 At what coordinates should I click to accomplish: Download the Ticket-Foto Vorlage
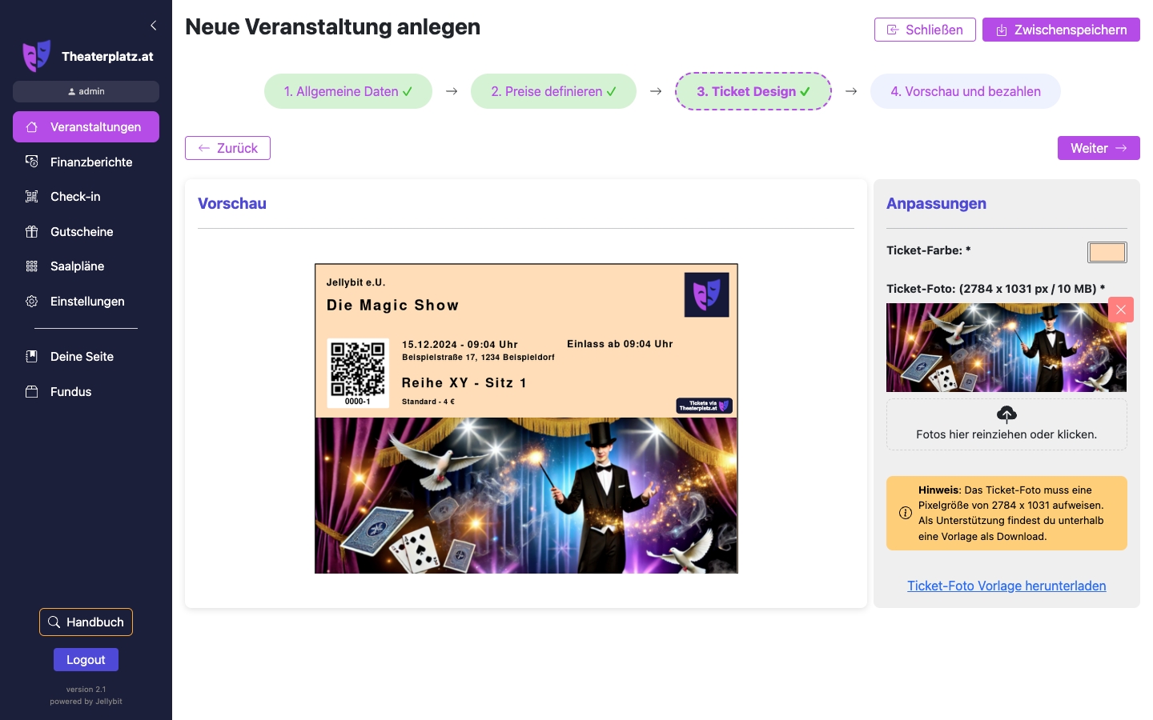[1006, 586]
